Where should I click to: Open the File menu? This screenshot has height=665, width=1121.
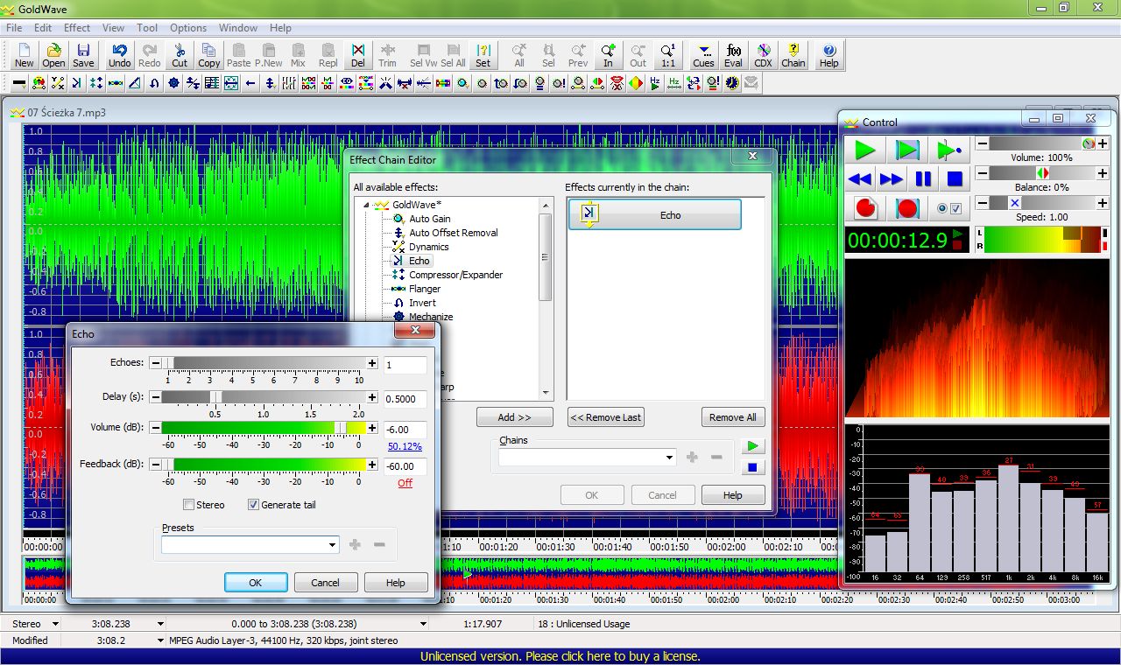point(14,28)
